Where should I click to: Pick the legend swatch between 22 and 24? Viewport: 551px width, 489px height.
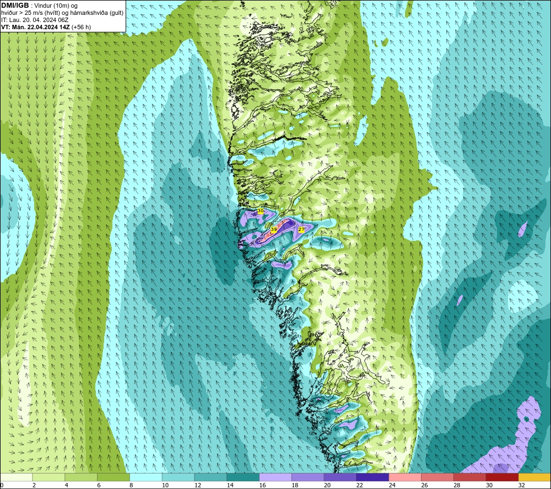(372, 477)
